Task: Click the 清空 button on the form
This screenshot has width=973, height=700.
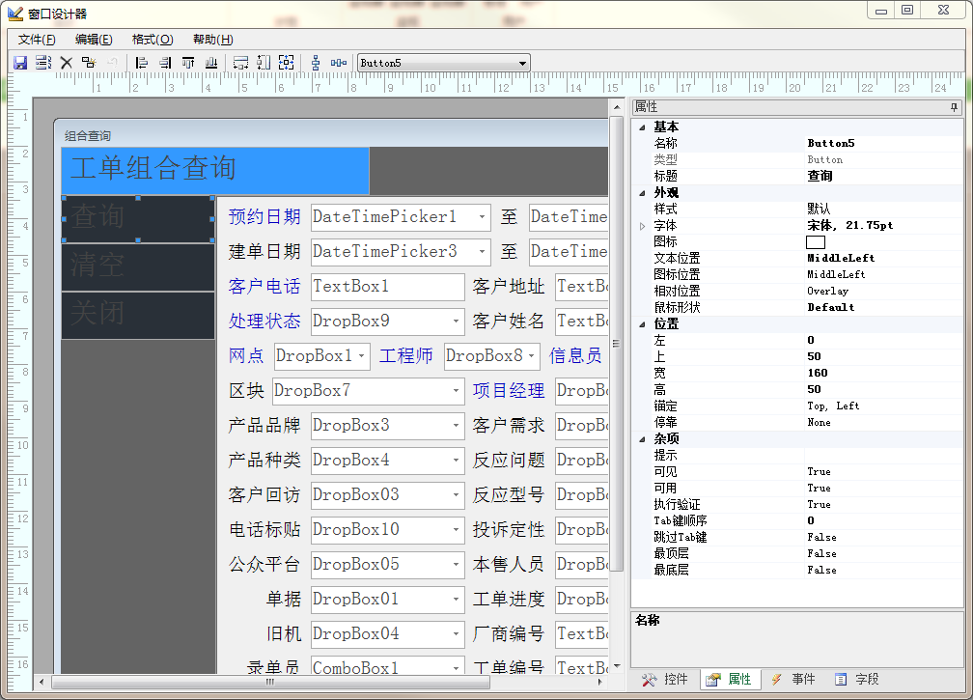Action: tap(138, 267)
